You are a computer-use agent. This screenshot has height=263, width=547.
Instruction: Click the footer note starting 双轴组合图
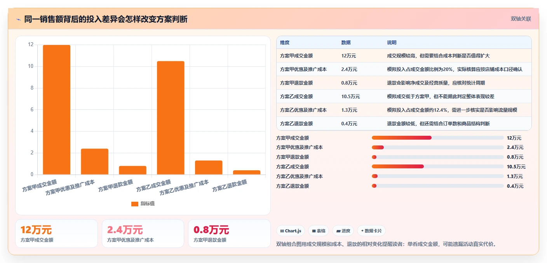coord(387,244)
